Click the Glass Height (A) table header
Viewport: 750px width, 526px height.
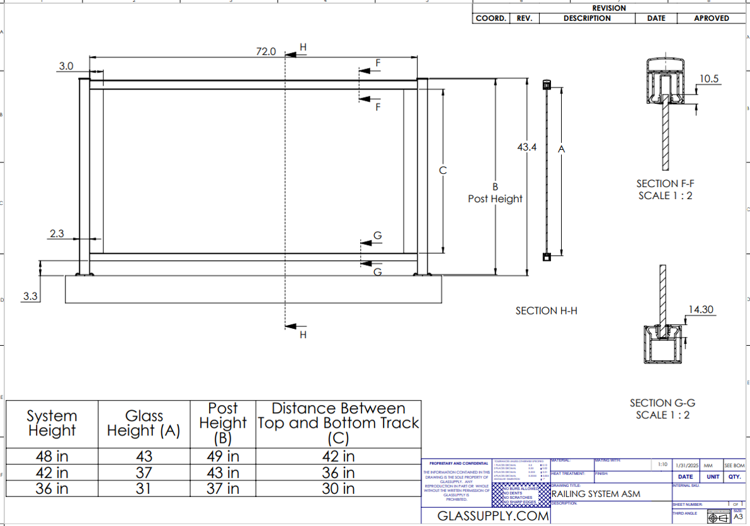(144, 423)
